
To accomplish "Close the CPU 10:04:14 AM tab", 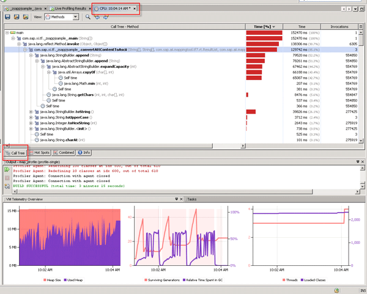I will [135, 9].
